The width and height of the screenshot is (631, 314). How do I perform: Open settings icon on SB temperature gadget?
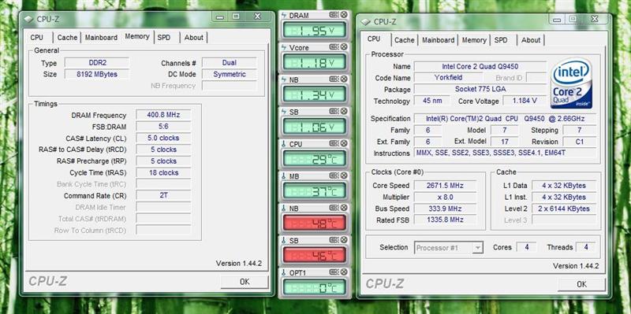(x=334, y=240)
